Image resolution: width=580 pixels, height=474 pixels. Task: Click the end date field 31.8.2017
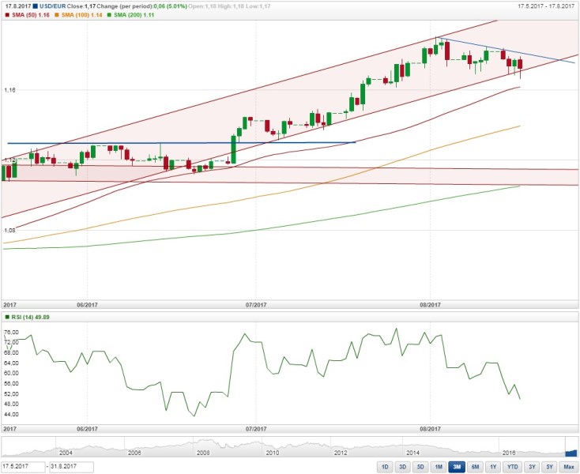tap(73, 467)
